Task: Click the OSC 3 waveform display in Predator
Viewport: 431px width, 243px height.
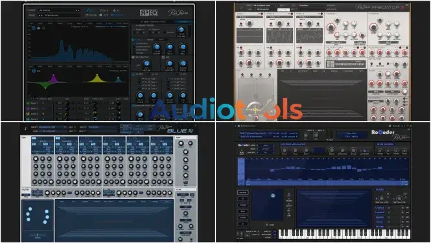Action: 309,36
